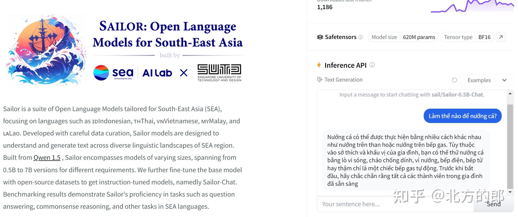
Task: Open the Examples dropdown
Action: (487, 80)
